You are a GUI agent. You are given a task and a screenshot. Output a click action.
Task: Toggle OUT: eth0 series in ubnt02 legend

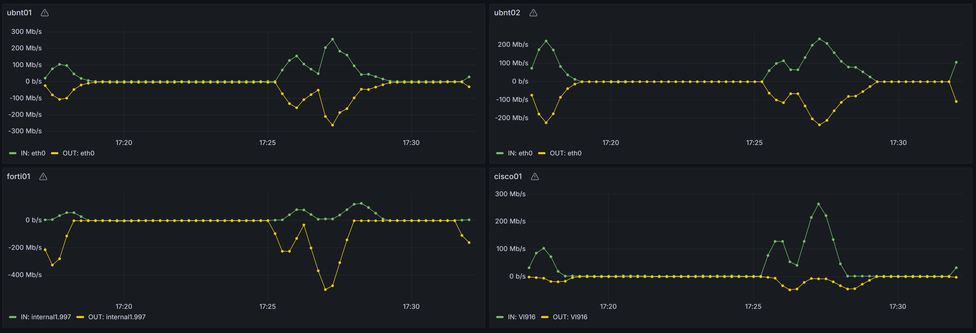tap(565, 153)
